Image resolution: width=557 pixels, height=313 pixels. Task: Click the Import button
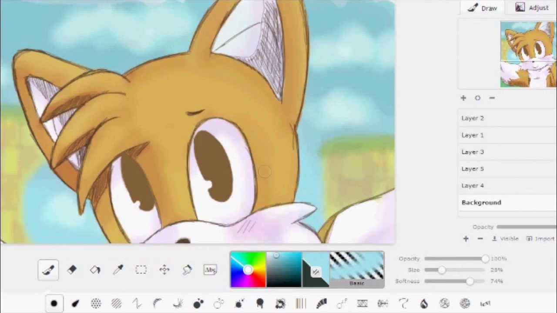[540, 239]
